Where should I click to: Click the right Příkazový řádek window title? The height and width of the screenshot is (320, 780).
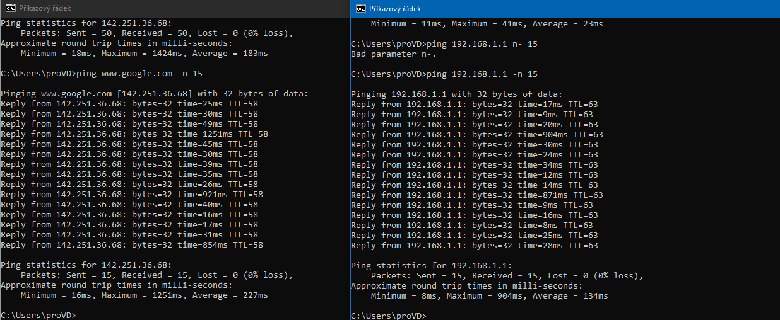click(x=395, y=9)
